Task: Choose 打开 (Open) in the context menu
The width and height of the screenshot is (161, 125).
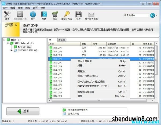Action: [100, 66]
